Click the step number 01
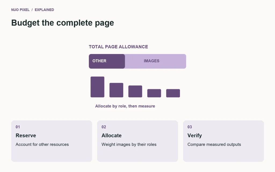The height and width of the screenshot is (172, 275). 18,127
